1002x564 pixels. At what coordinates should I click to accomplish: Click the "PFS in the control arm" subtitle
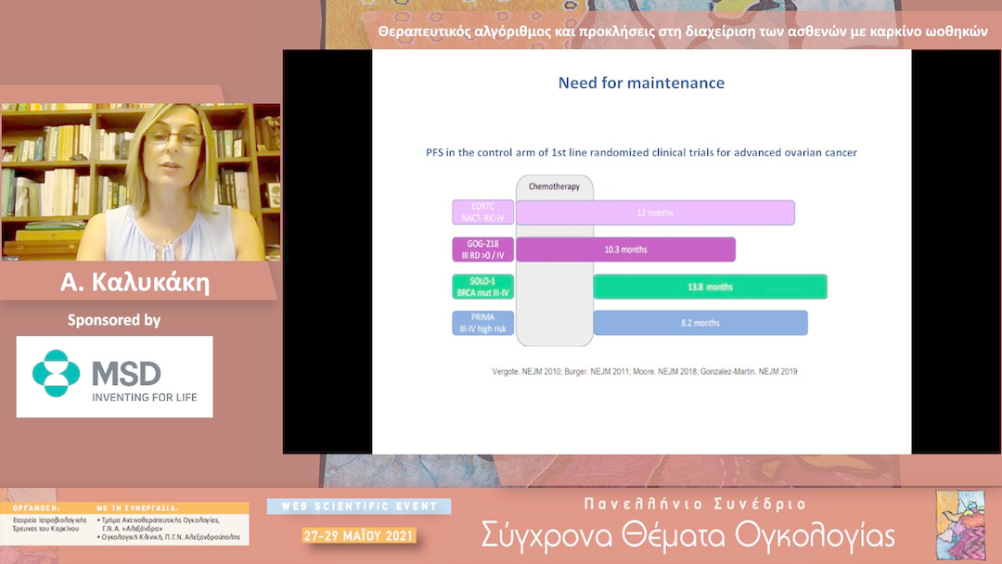642,153
